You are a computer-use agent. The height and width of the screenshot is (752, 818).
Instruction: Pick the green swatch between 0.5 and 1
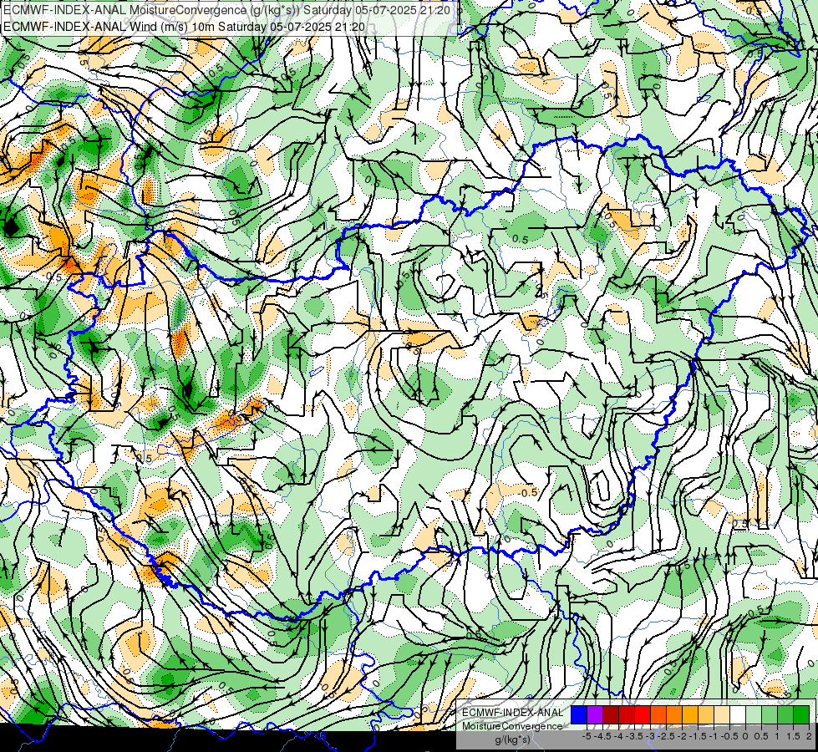click(x=770, y=714)
